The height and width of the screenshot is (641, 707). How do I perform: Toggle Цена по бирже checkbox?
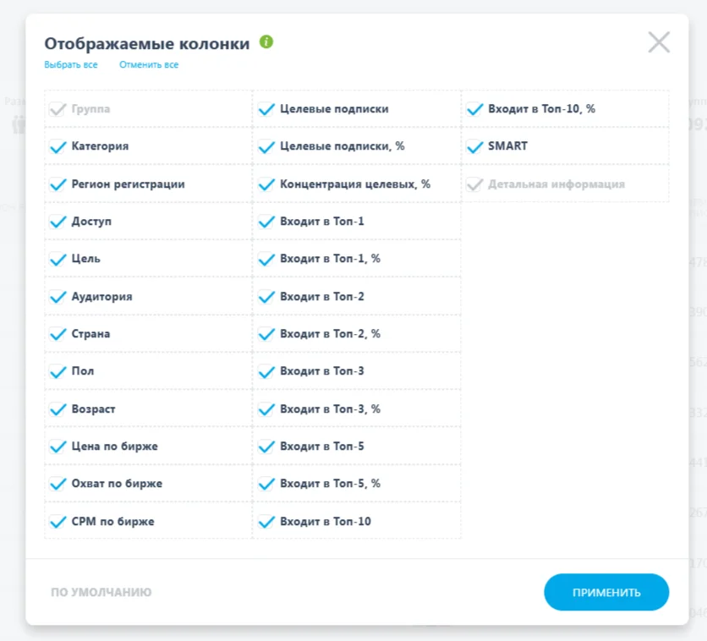(58, 447)
